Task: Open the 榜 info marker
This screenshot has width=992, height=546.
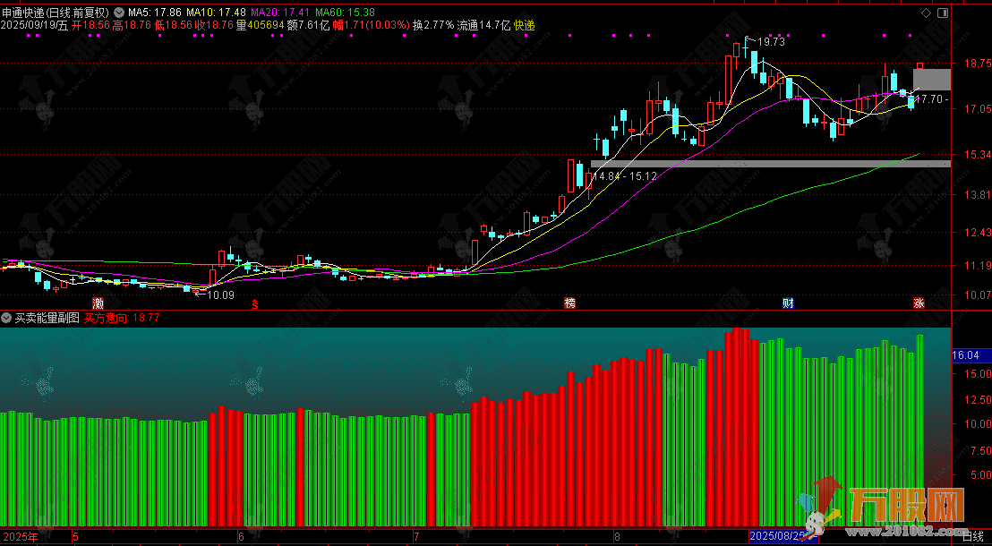Action: coord(570,303)
